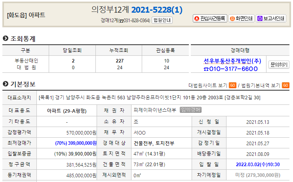
Task: Click the GO icon beside 대법원사이트 보기
Action: pyautogui.click(x=232, y=85)
